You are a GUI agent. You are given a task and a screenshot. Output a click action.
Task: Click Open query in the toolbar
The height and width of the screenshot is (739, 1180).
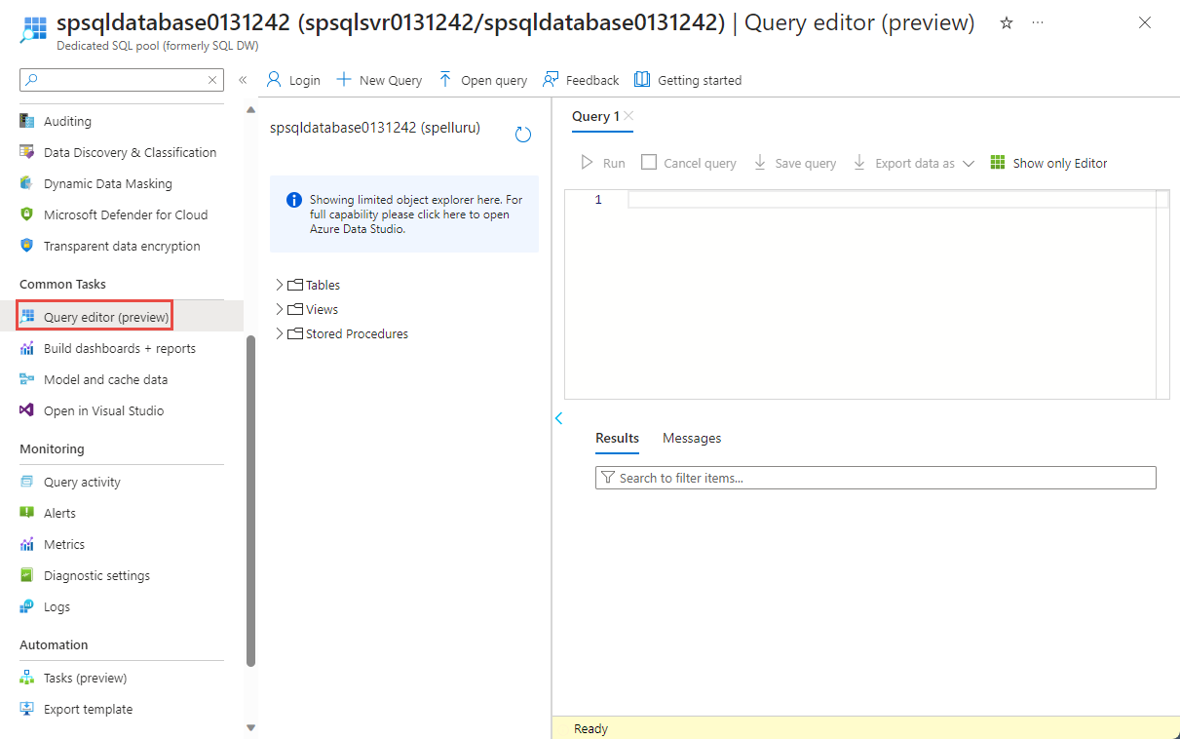(482, 80)
